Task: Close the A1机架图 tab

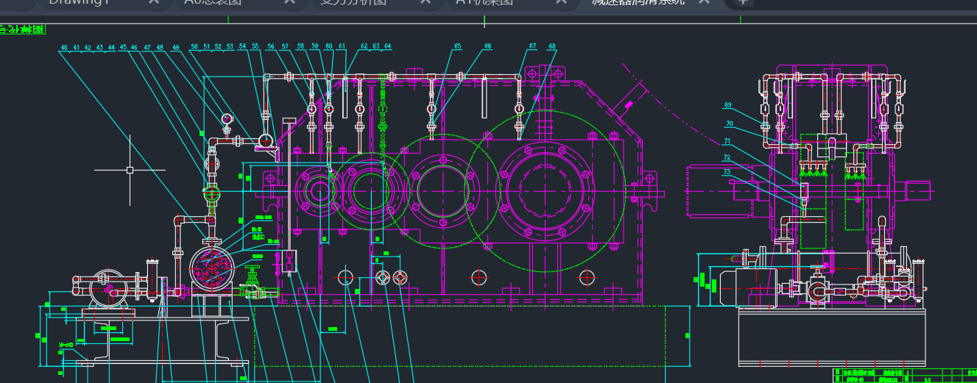Action: 561,2
